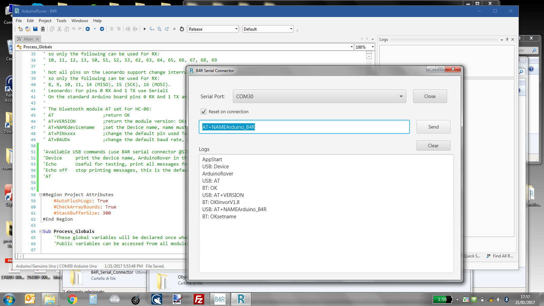This screenshot has width=544, height=306.
Task: Toggle the Reset on connection checkbox
Action: click(x=204, y=112)
